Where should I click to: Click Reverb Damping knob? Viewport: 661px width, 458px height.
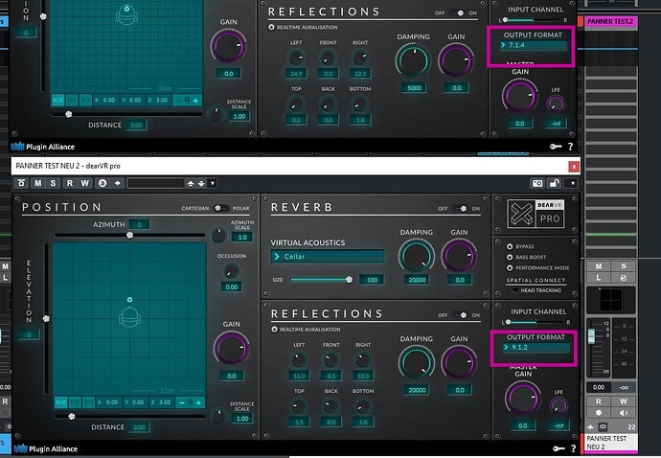[417, 256]
